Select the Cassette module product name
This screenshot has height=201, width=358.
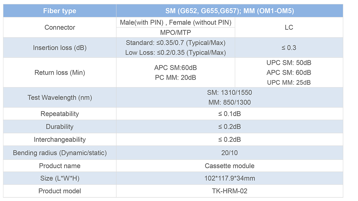pos(229,166)
